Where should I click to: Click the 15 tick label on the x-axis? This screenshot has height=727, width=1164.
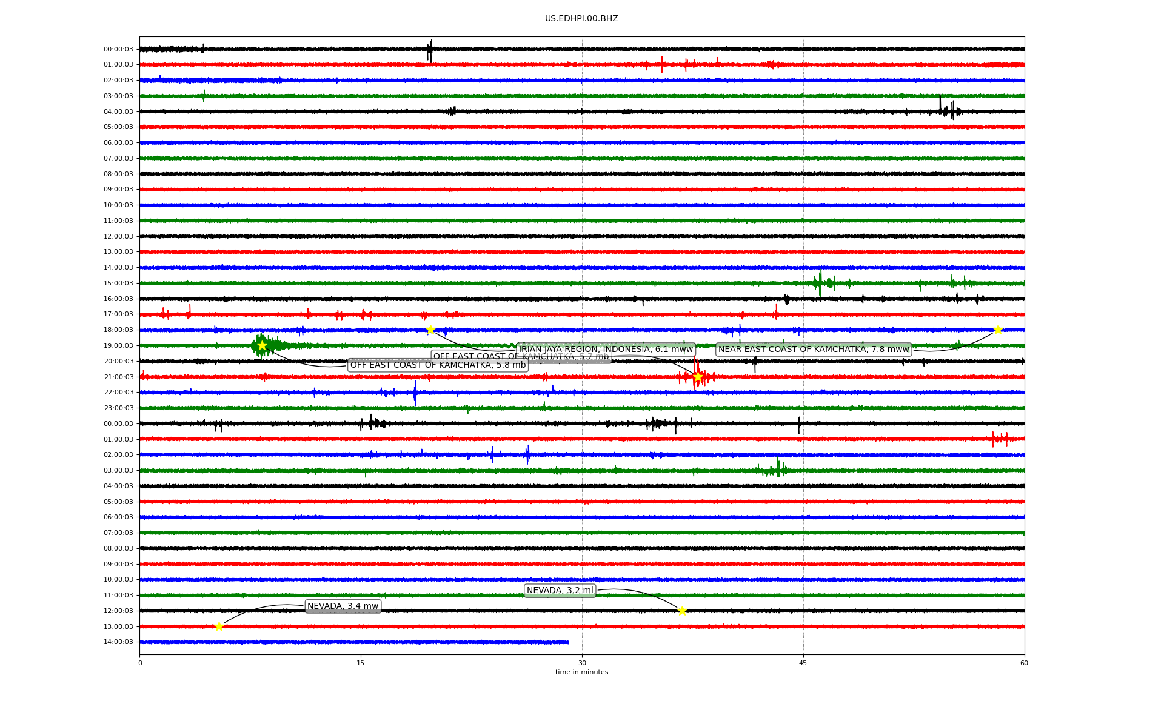click(x=361, y=663)
